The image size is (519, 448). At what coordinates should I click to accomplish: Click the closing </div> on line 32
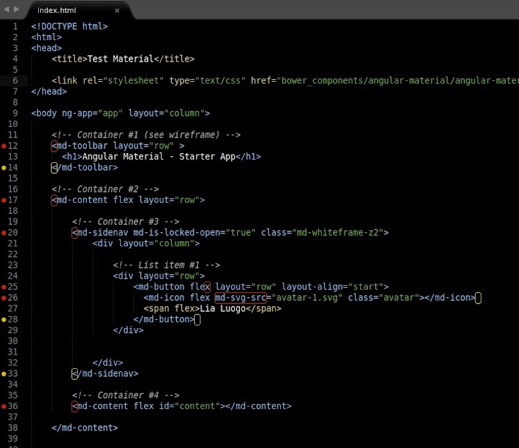108,362
